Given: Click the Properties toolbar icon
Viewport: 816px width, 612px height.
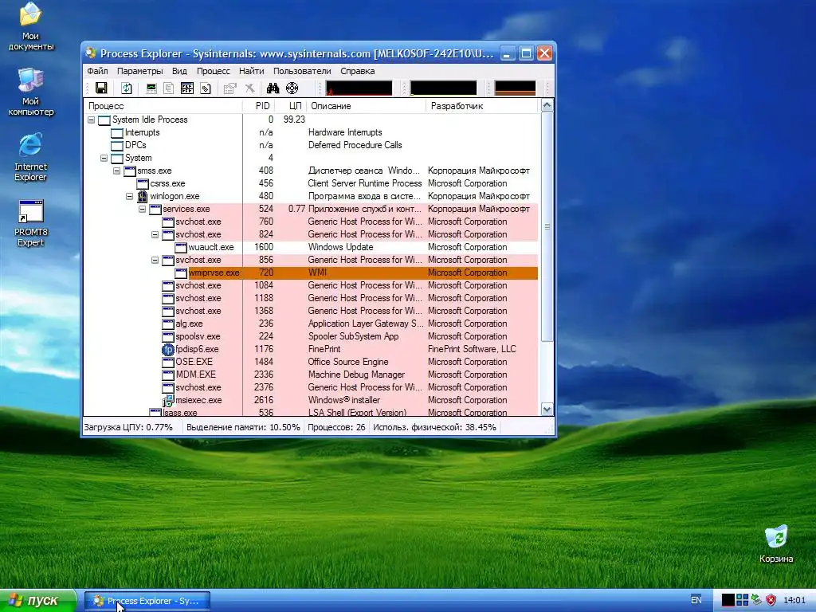Looking at the screenshot, I should click(229, 88).
